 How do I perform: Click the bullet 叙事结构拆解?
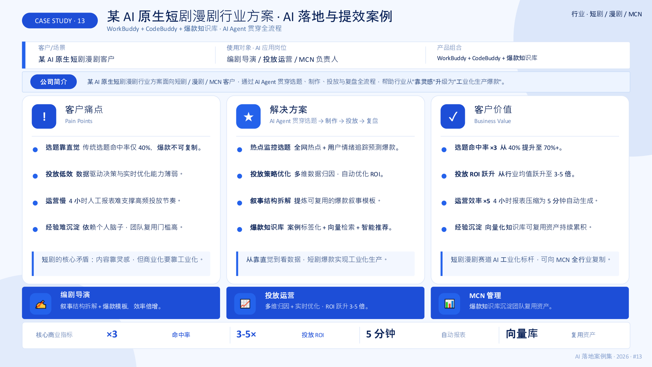coord(315,201)
